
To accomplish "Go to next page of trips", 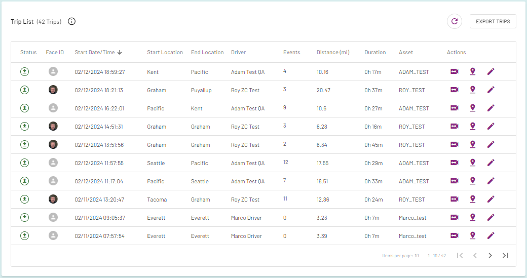I will (490, 256).
